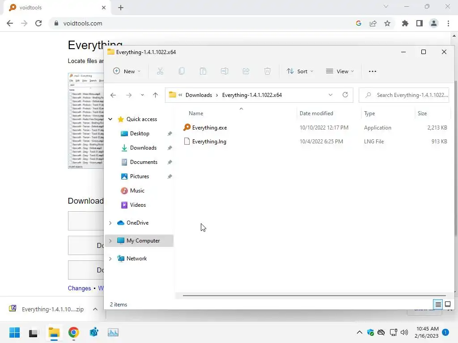The image size is (458, 343).
Task: Click the Google icon in address bar
Action: tap(359, 23)
